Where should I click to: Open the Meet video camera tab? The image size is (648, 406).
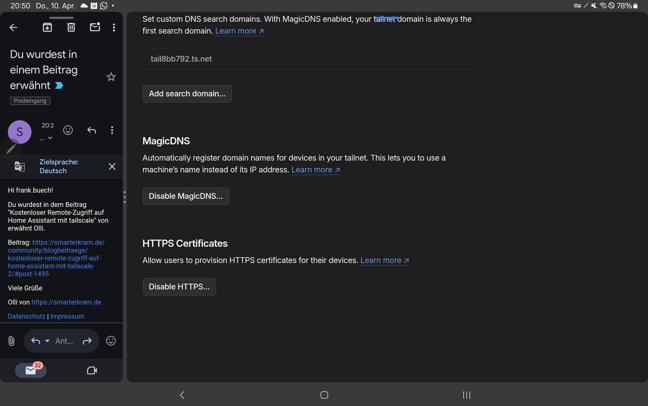click(x=92, y=371)
